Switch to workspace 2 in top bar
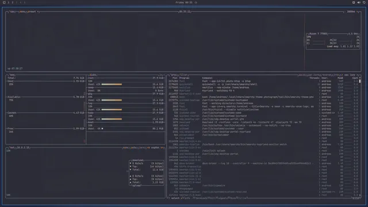Screen dimensions: 368x207 click(x=13, y=2)
